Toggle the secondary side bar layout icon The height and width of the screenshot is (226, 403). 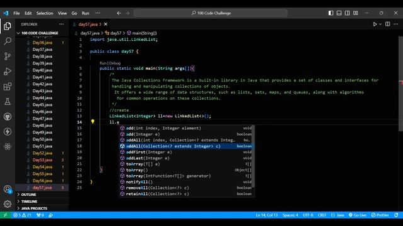[x=347, y=13]
